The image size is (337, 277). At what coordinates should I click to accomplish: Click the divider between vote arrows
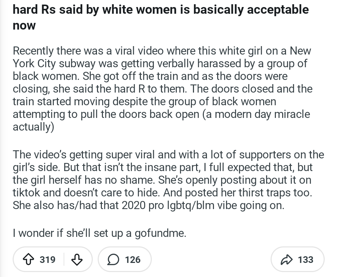pyautogui.click(x=64, y=260)
